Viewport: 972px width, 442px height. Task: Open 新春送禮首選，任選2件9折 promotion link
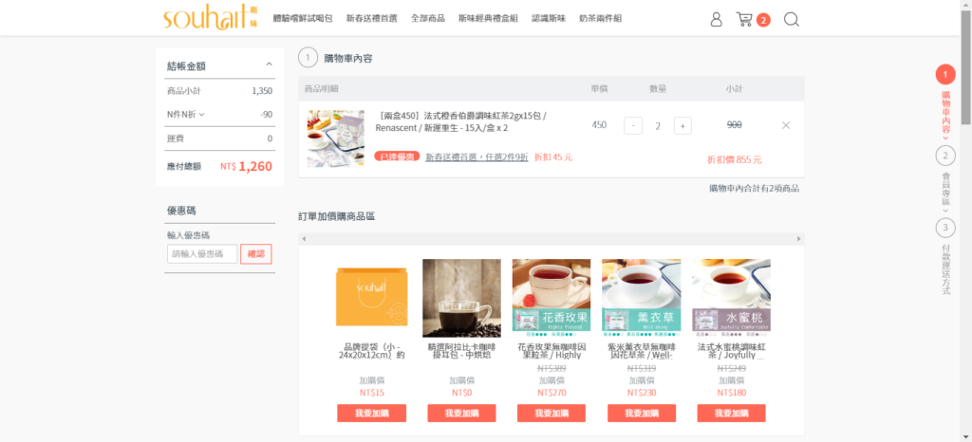tap(477, 157)
